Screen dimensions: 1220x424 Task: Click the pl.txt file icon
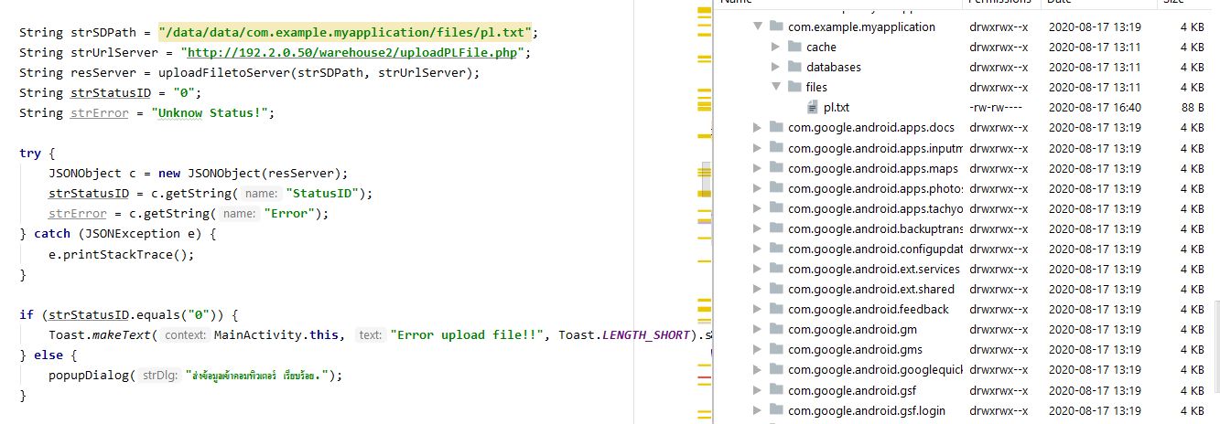tap(813, 107)
